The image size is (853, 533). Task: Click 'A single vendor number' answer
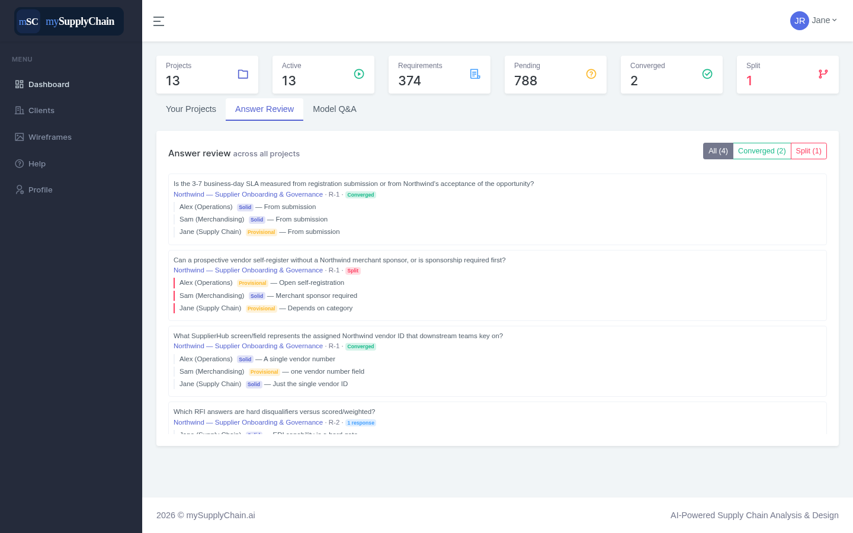[x=299, y=359]
